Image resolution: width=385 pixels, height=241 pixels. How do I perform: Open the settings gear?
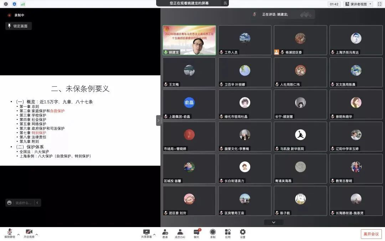pyautogui.click(x=243, y=234)
